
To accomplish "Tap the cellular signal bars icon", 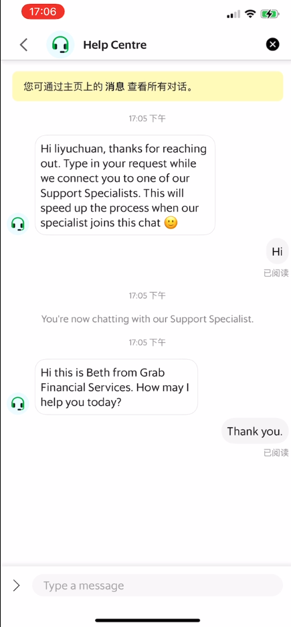I will (233, 14).
